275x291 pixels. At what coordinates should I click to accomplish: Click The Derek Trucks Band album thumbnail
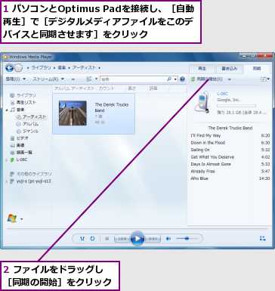pos(73,113)
